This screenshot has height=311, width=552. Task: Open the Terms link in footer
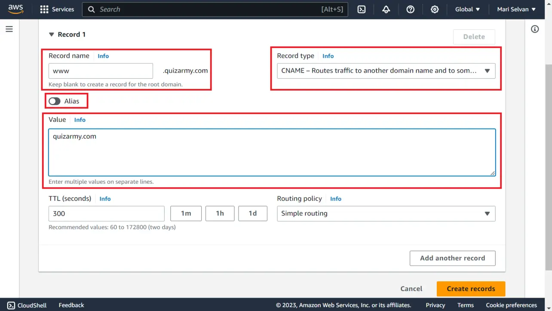(x=466, y=305)
